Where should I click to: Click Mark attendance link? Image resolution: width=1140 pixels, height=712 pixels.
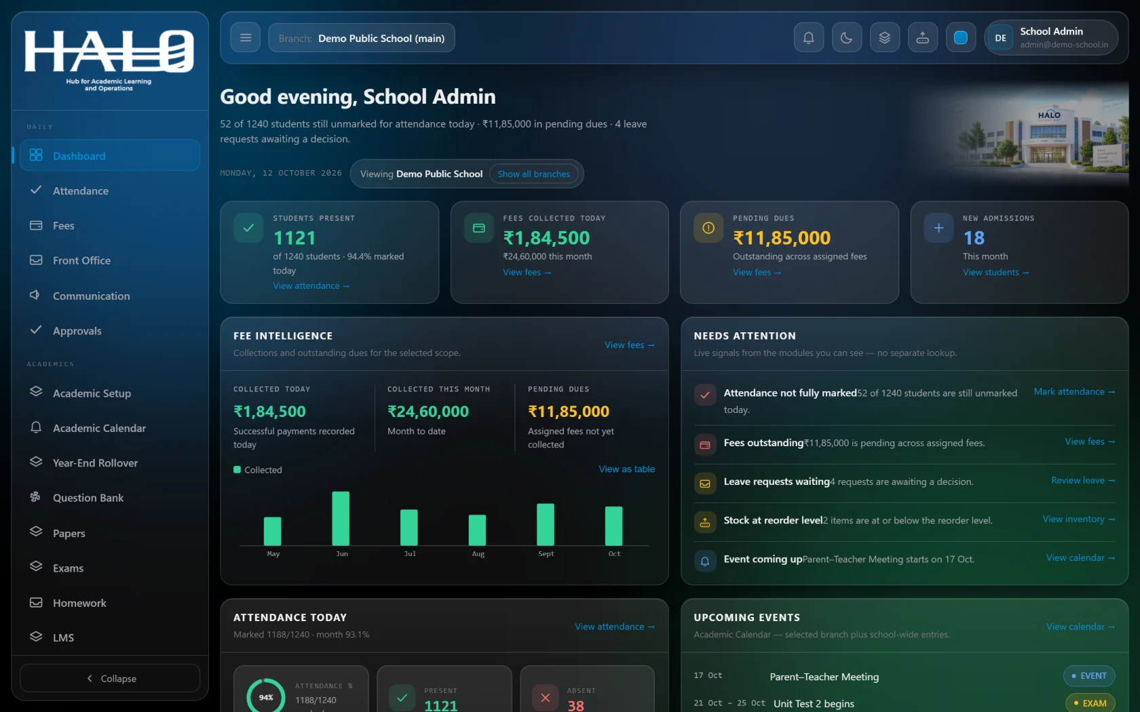click(x=1074, y=391)
